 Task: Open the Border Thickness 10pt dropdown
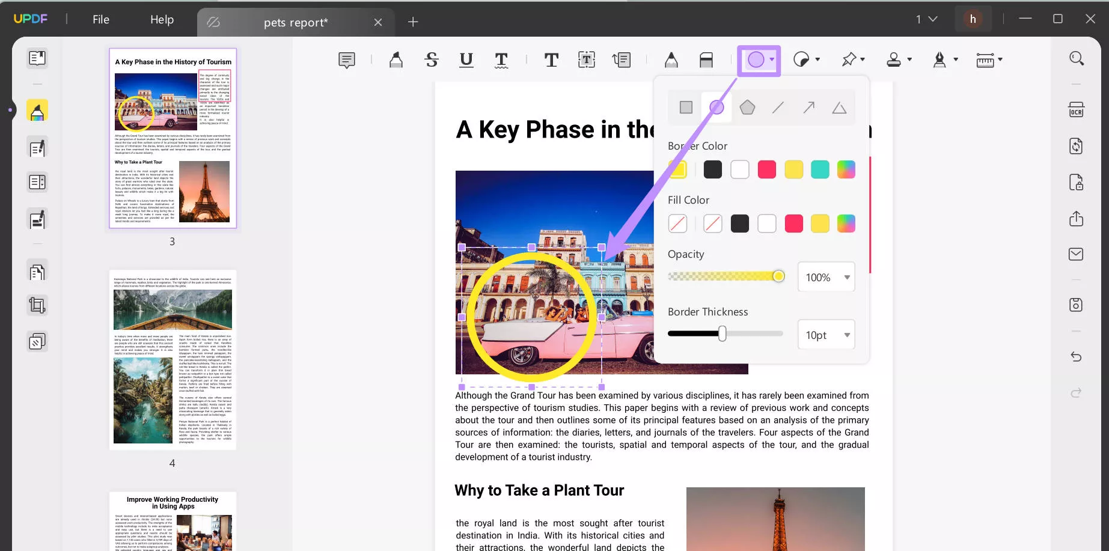click(x=826, y=335)
